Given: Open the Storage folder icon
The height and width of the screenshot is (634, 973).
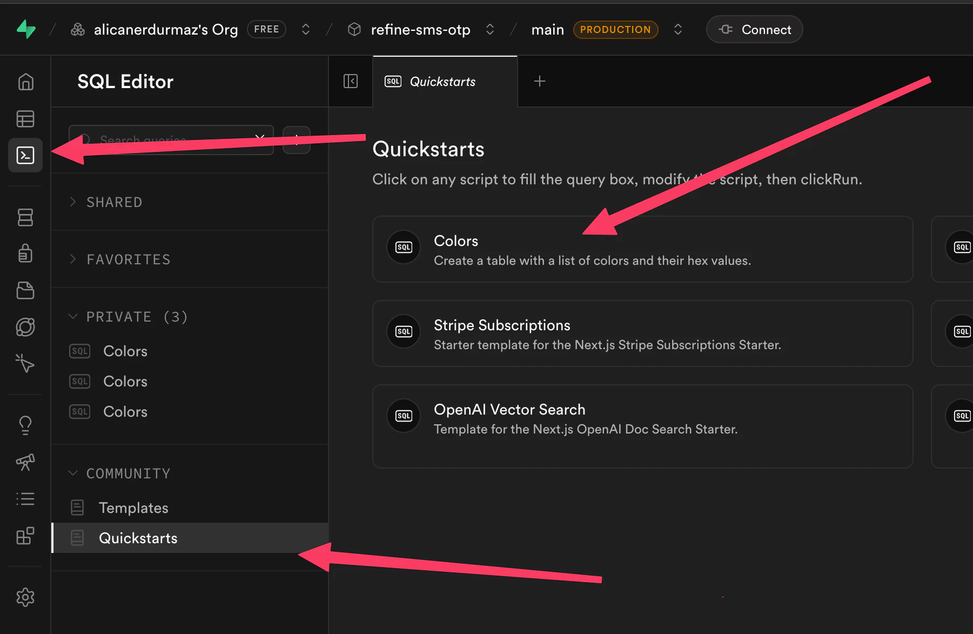Looking at the screenshot, I should click(25, 290).
